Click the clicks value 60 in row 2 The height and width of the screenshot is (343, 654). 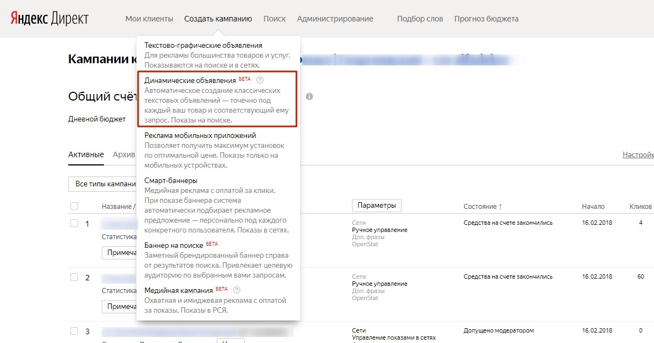[x=641, y=276]
